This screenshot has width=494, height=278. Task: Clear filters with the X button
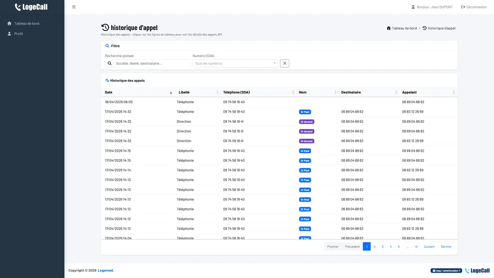[284, 63]
